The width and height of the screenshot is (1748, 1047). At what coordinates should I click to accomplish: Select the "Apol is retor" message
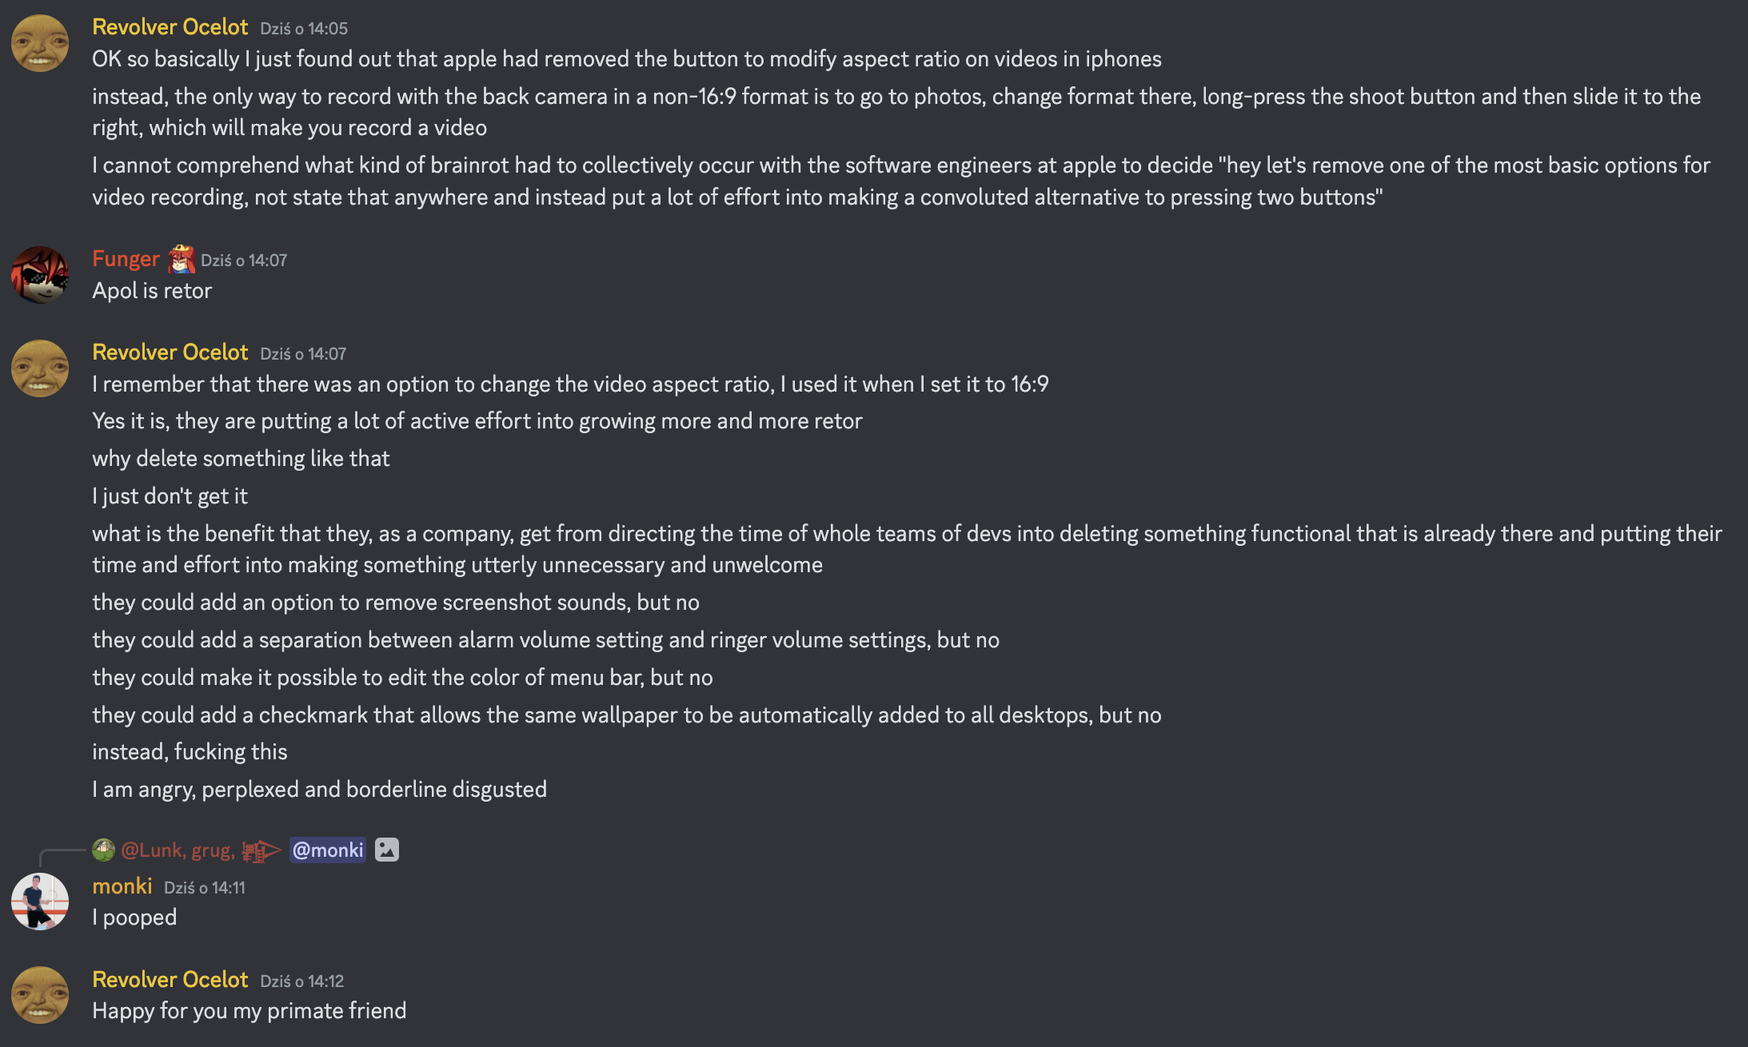point(152,291)
